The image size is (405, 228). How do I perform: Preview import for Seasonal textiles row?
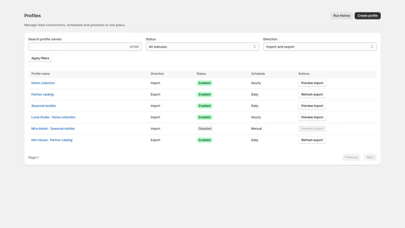click(312, 106)
